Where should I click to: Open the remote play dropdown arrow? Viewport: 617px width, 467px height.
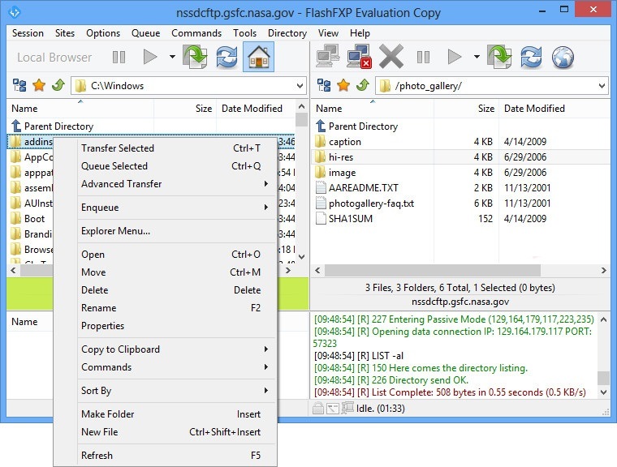click(x=477, y=57)
